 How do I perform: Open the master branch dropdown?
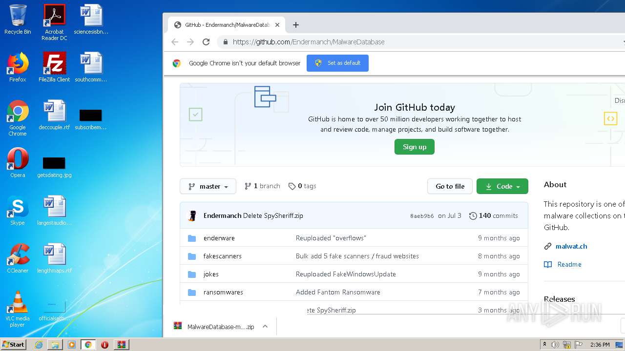[x=208, y=186]
